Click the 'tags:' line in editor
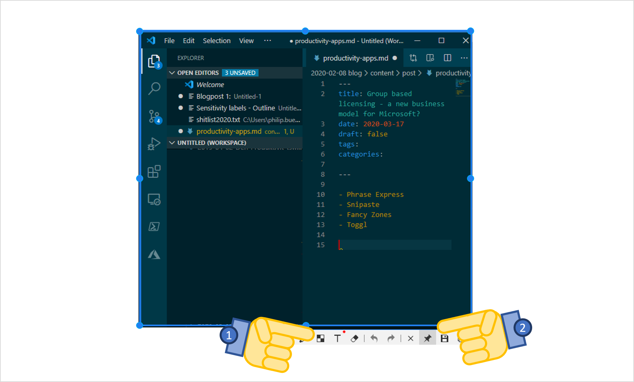The height and width of the screenshot is (382, 634). [348, 144]
